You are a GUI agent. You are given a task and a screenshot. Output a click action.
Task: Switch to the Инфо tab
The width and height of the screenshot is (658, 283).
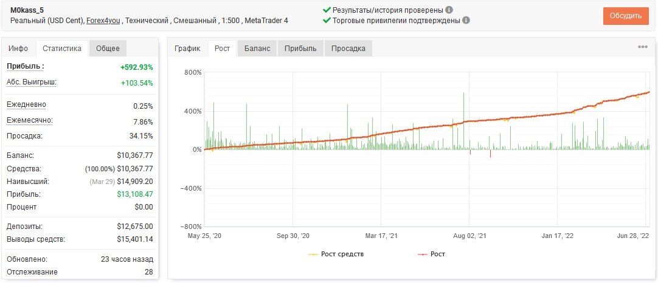[x=18, y=48]
